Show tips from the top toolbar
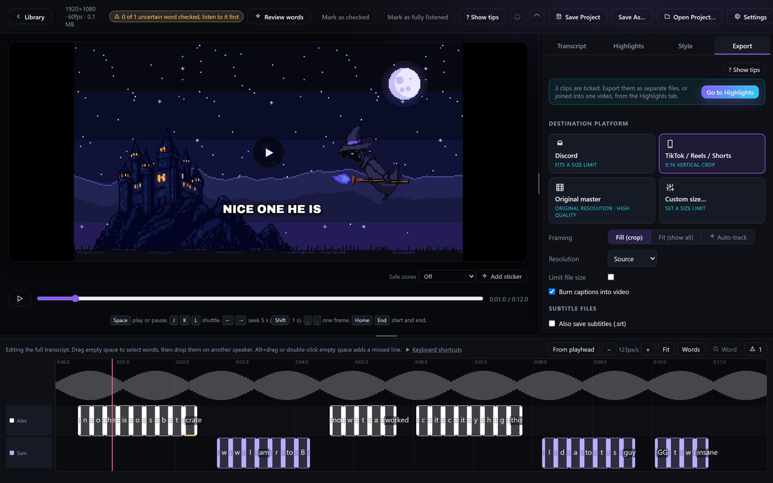Screen dimensions: 773x483 pyautogui.click(x=482, y=17)
